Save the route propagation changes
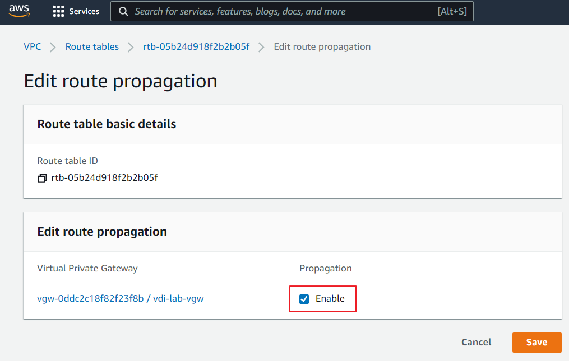 click(x=536, y=342)
